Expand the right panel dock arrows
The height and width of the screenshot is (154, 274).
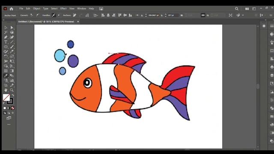(x=266, y=20)
